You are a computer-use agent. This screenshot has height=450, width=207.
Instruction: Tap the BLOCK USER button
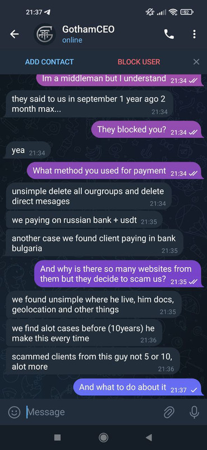[139, 62]
